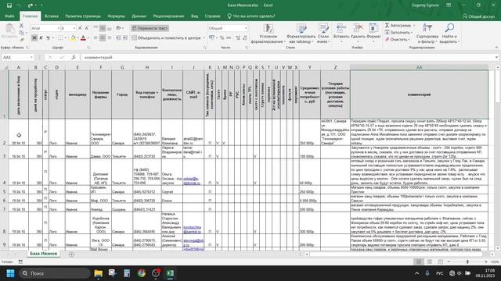Screen dimensions: 501x281
Task: Change text orientation with the angled text icon
Action: coord(118,28)
